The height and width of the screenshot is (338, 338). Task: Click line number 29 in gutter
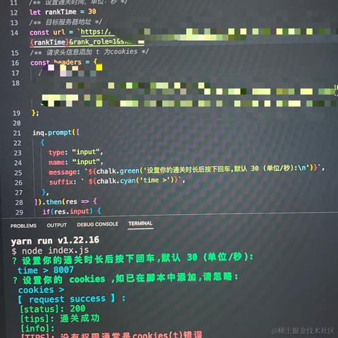point(19,213)
